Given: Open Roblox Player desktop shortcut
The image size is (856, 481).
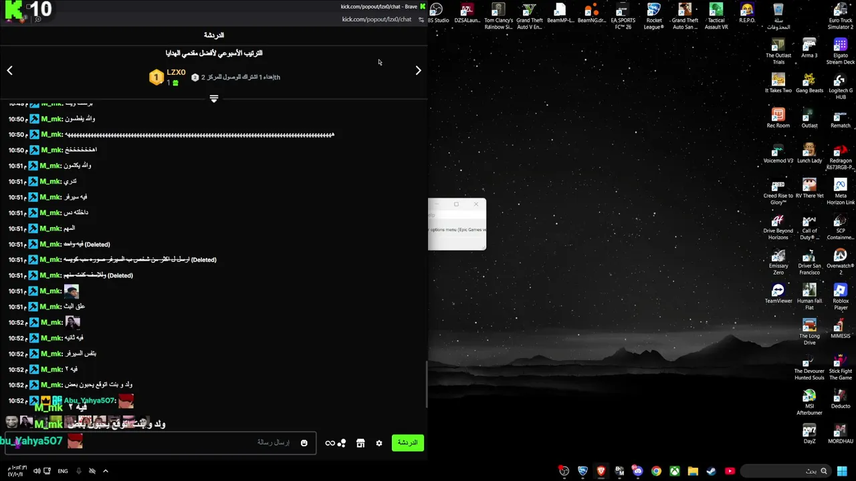Looking at the screenshot, I should 841,297.
